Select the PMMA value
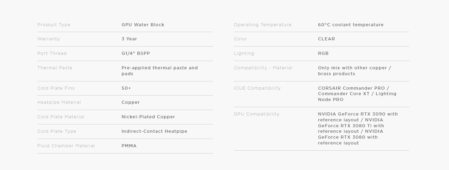 point(129,146)
